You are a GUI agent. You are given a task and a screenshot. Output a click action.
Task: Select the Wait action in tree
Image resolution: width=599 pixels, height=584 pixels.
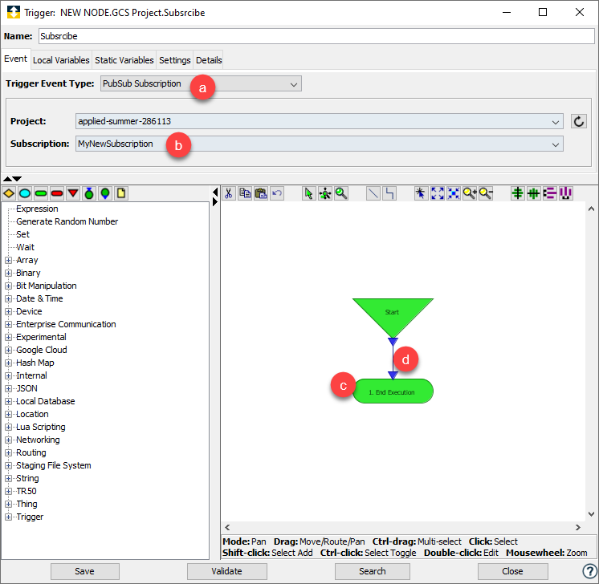click(25, 247)
